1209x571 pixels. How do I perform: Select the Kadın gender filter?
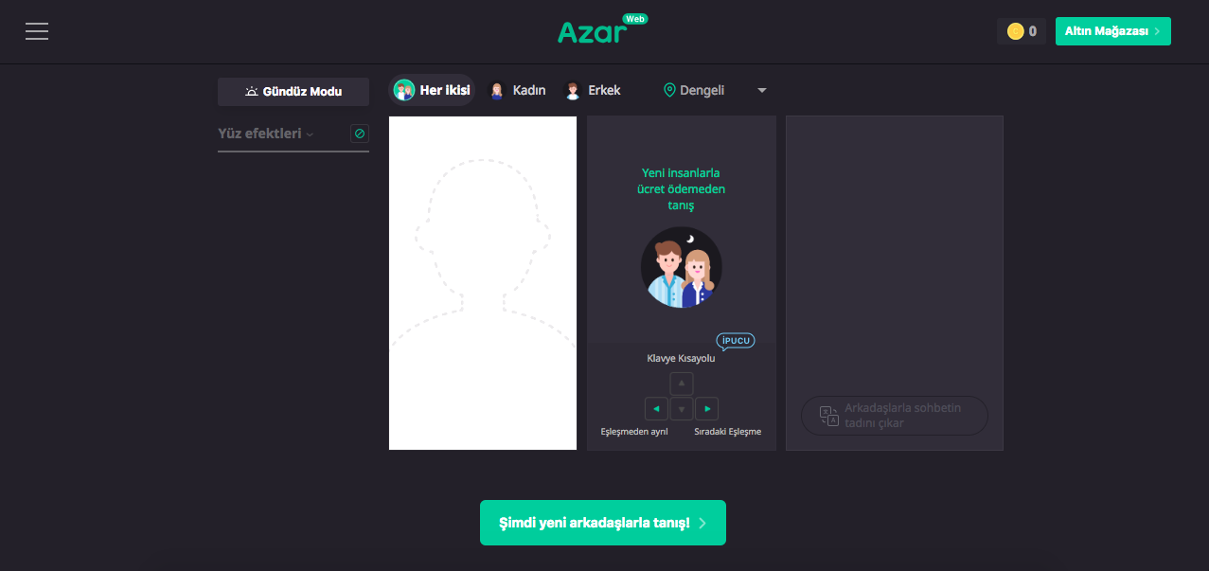point(517,90)
